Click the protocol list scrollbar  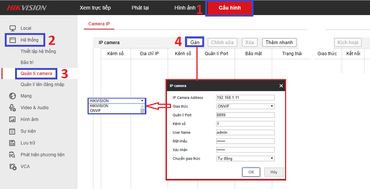(142, 109)
